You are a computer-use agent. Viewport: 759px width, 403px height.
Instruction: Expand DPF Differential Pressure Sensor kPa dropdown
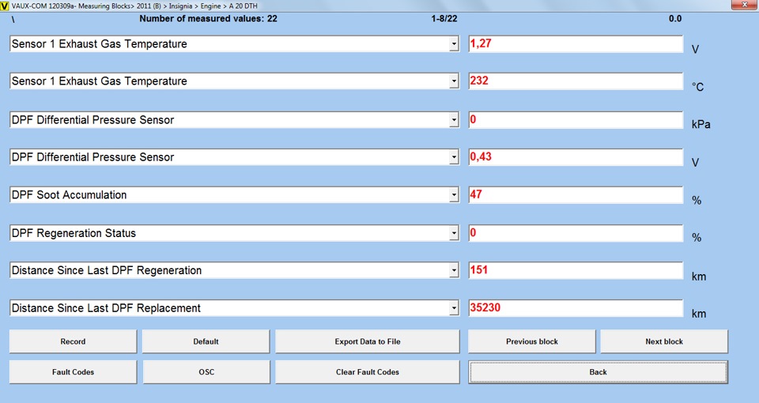[454, 120]
